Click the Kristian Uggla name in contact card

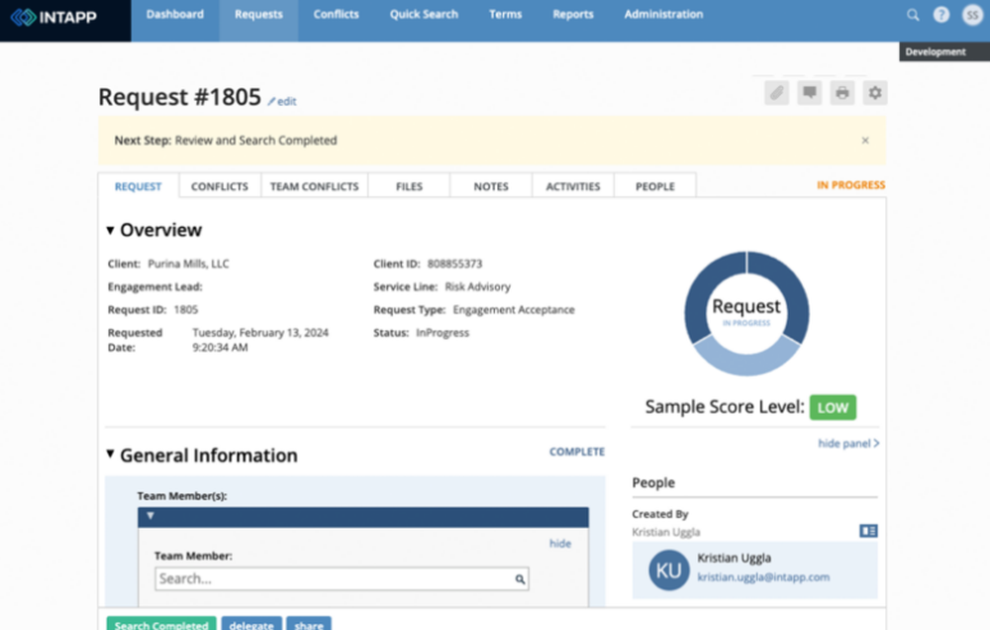[x=735, y=558]
